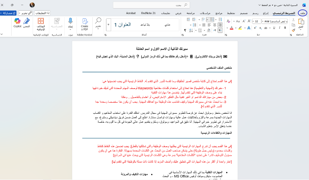The height and width of the screenshot is (180, 309).
Task: Click the magnifier Editing find icon
Action: 98,21
